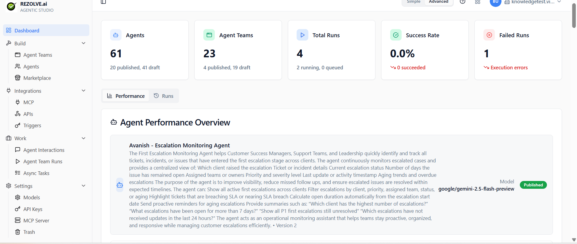The image size is (577, 244).
Task: Click google/gemini-2.5-flash-preview model name
Action: coord(476,189)
